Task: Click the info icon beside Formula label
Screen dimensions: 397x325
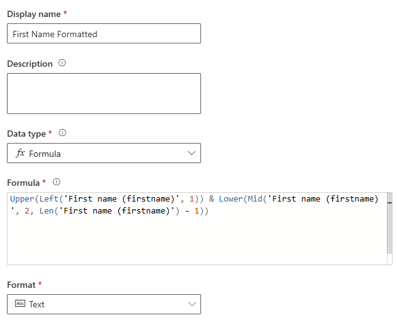Action: 57,182
